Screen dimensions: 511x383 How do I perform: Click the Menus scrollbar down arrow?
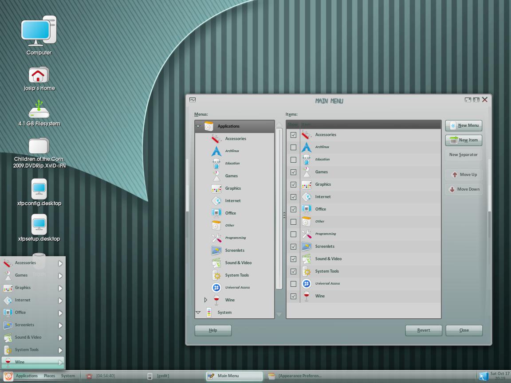[279, 314]
